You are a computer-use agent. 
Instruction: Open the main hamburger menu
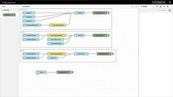170,2
